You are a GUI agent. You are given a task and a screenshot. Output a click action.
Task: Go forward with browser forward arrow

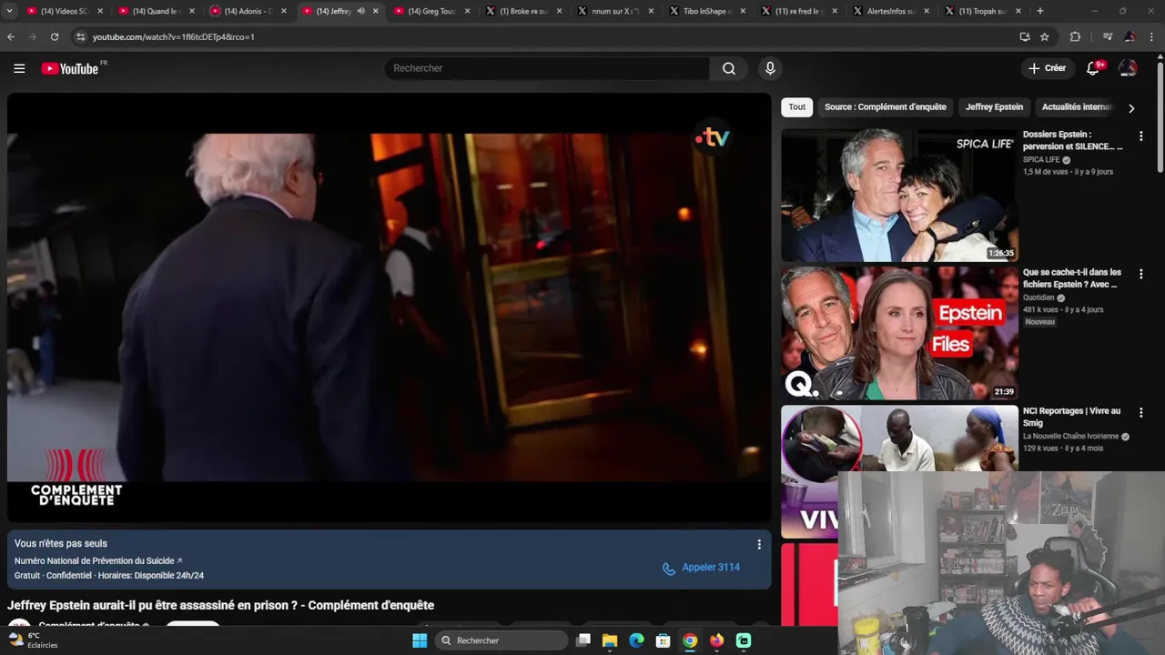[33, 36]
